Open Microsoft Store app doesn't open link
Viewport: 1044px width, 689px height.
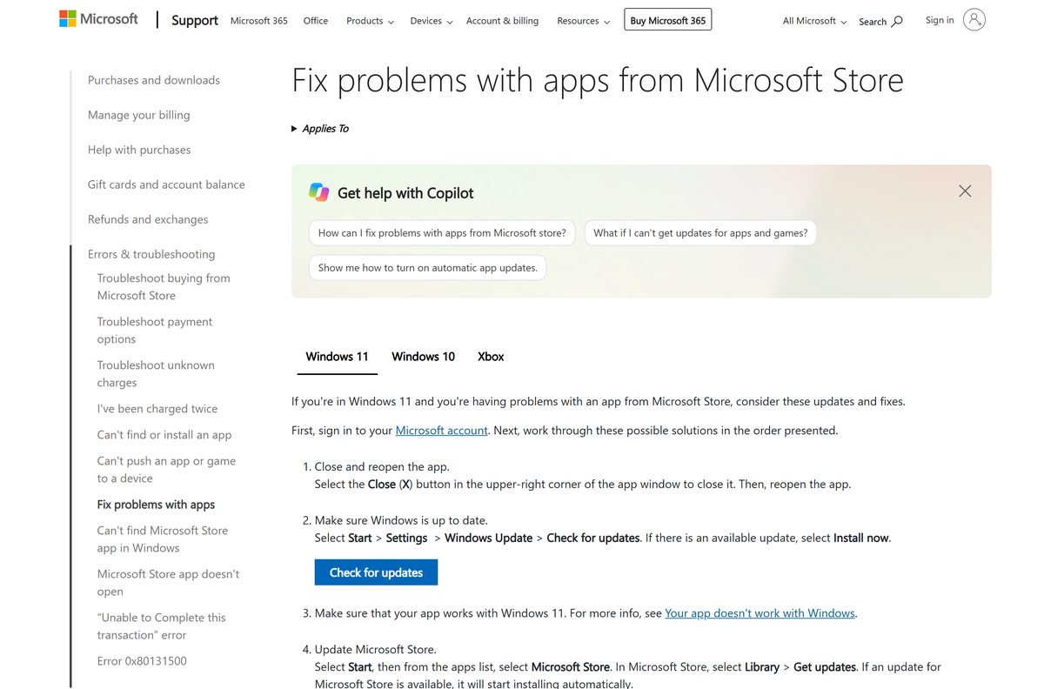(168, 583)
